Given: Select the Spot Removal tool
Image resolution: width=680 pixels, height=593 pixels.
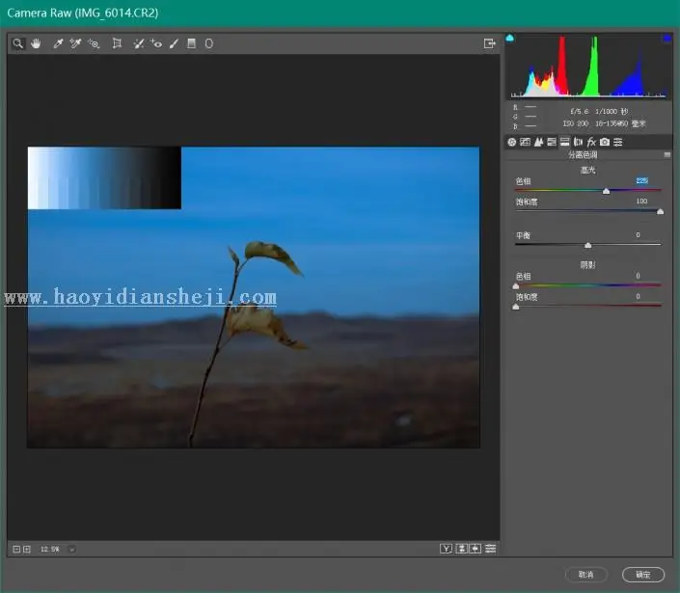Looking at the screenshot, I should (x=138, y=43).
